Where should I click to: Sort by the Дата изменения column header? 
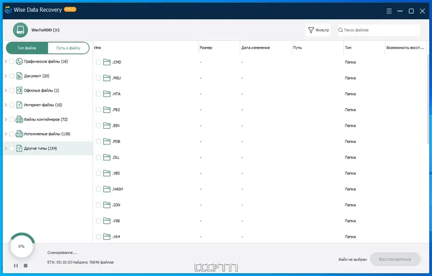(x=266, y=47)
